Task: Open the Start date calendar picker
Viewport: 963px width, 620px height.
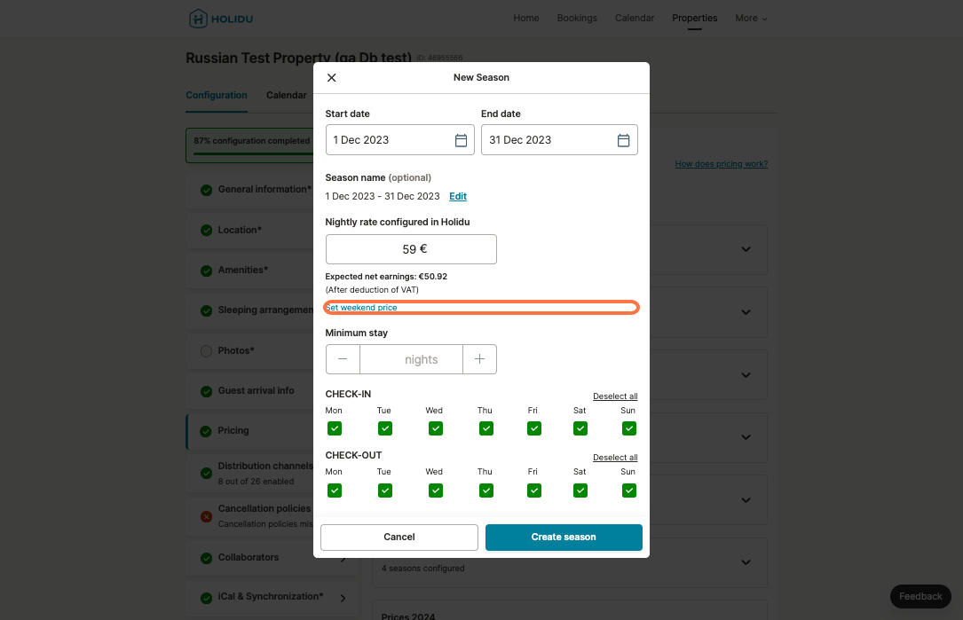Action: [x=461, y=140]
